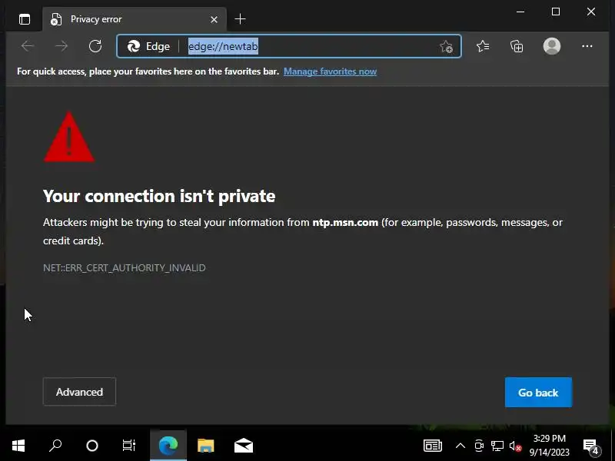Open taskbar Search

pos(55,446)
